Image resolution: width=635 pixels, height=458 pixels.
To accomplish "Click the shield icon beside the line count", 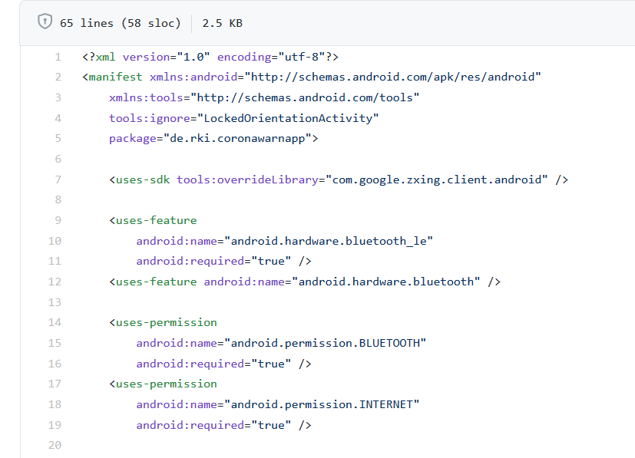I will [x=45, y=22].
